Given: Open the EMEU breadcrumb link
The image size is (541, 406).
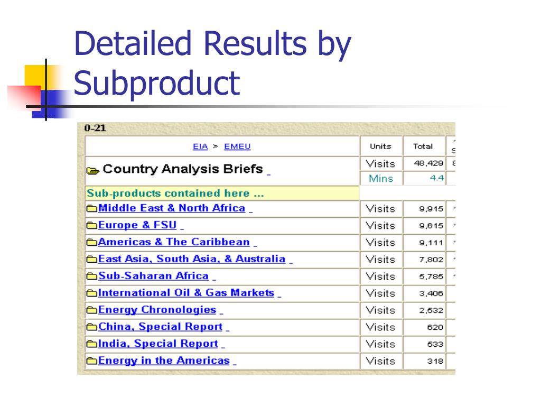Looking at the screenshot, I should click(x=237, y=146).
